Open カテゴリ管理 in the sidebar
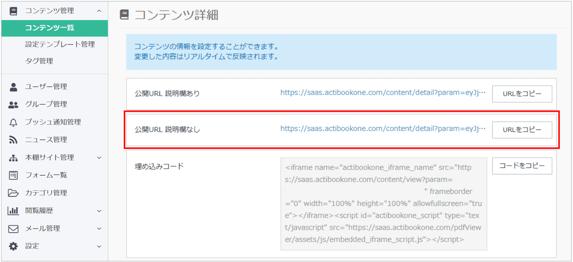Image resolution: width=573 pixels, height=262 pixels. click(46, 193)
